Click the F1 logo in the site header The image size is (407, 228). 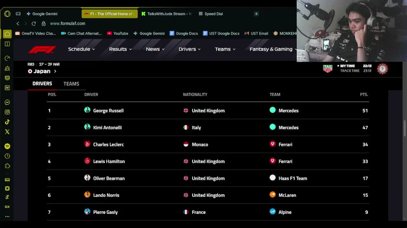[x=42, y=49]
